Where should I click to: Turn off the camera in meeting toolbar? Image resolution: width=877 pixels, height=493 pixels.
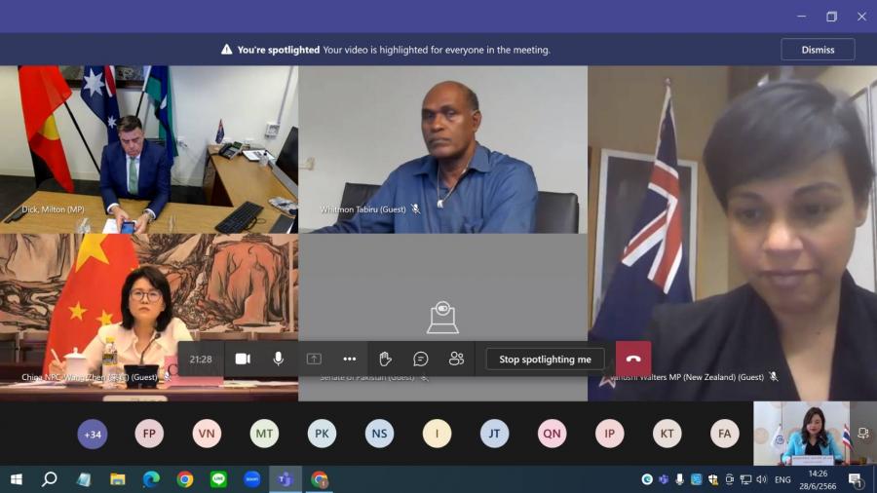coord(243,359)
